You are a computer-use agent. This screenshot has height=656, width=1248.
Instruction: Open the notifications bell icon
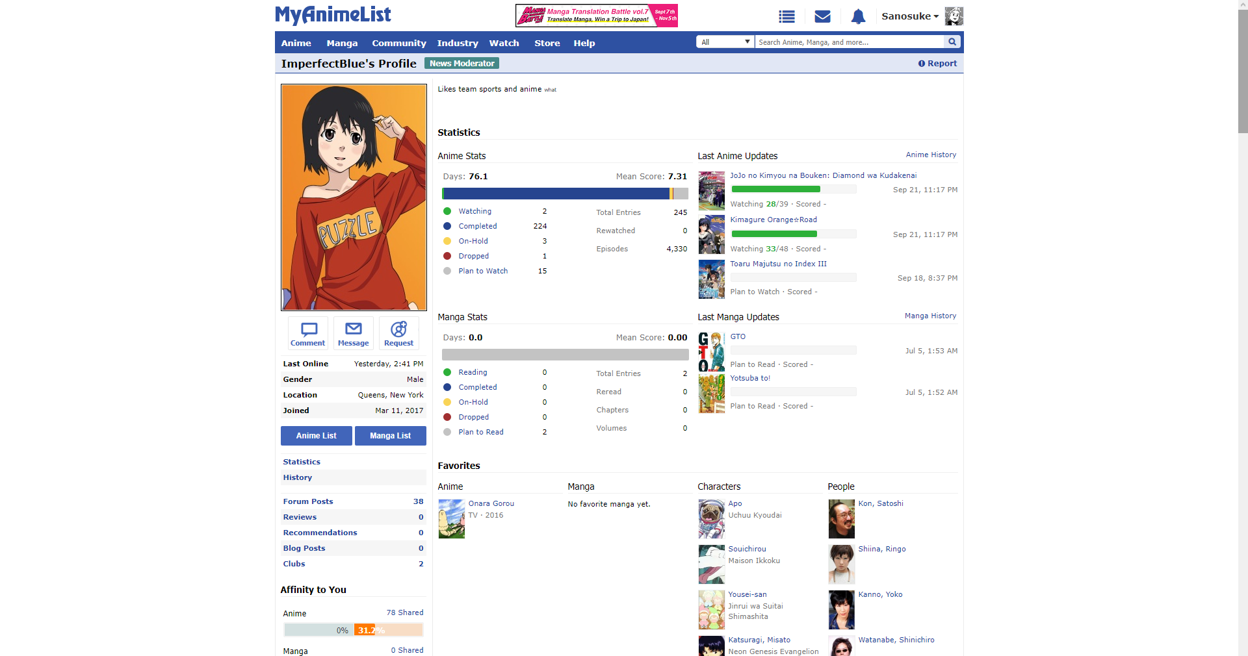[858, 16]
